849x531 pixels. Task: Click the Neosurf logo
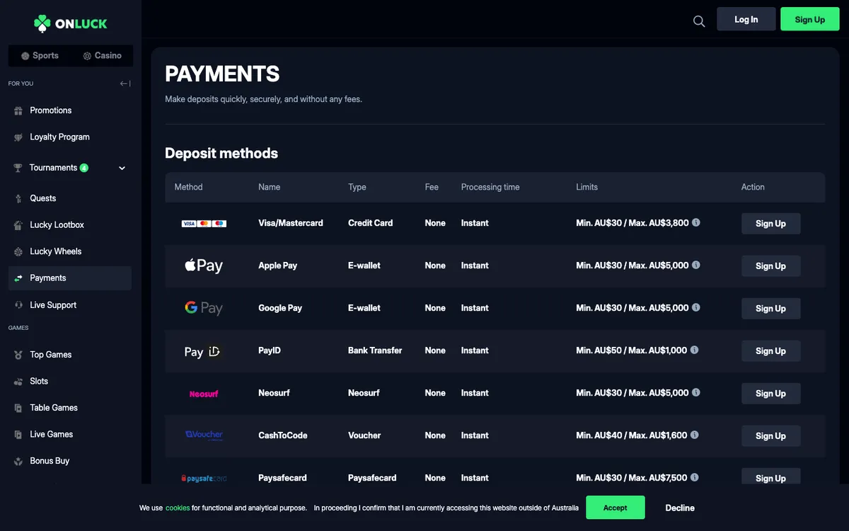tap(204, 394)
